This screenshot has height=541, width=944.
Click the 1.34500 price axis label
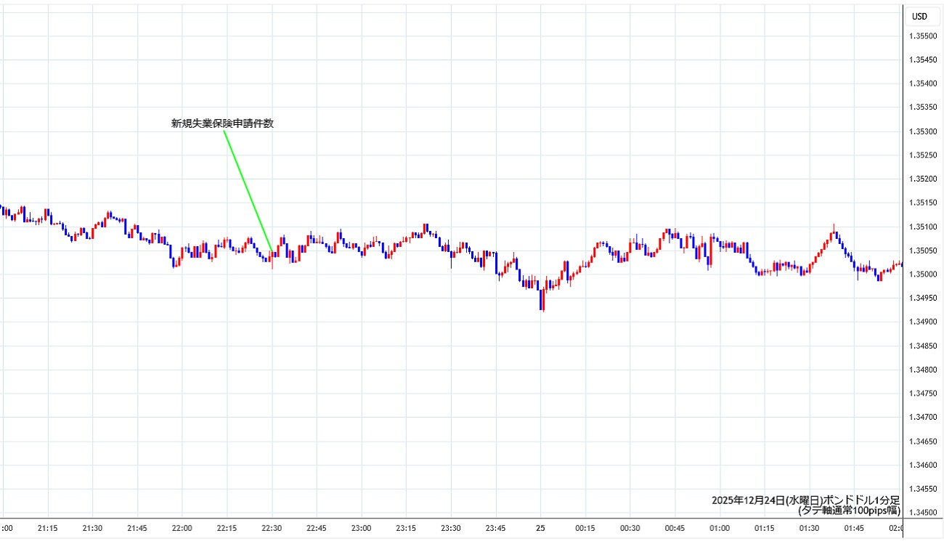click(922, 512)
